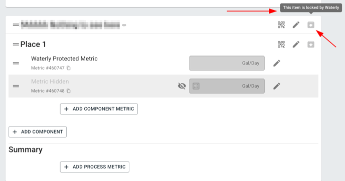Toggle visibility eye on Metric Hidden row
345x181 pixels.
(x=182, y=86)
